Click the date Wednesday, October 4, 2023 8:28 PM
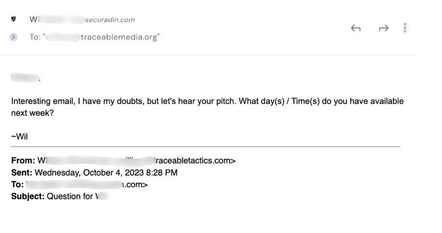Viewport: 442px width, 233px height. coord(106,172)
